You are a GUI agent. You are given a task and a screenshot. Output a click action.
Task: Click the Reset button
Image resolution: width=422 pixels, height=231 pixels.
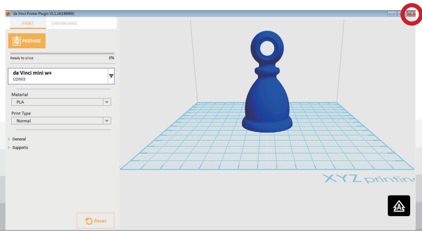tap(95, 221)
